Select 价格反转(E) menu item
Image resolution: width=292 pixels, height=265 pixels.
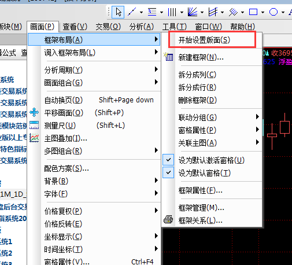(x=94, y=224)
